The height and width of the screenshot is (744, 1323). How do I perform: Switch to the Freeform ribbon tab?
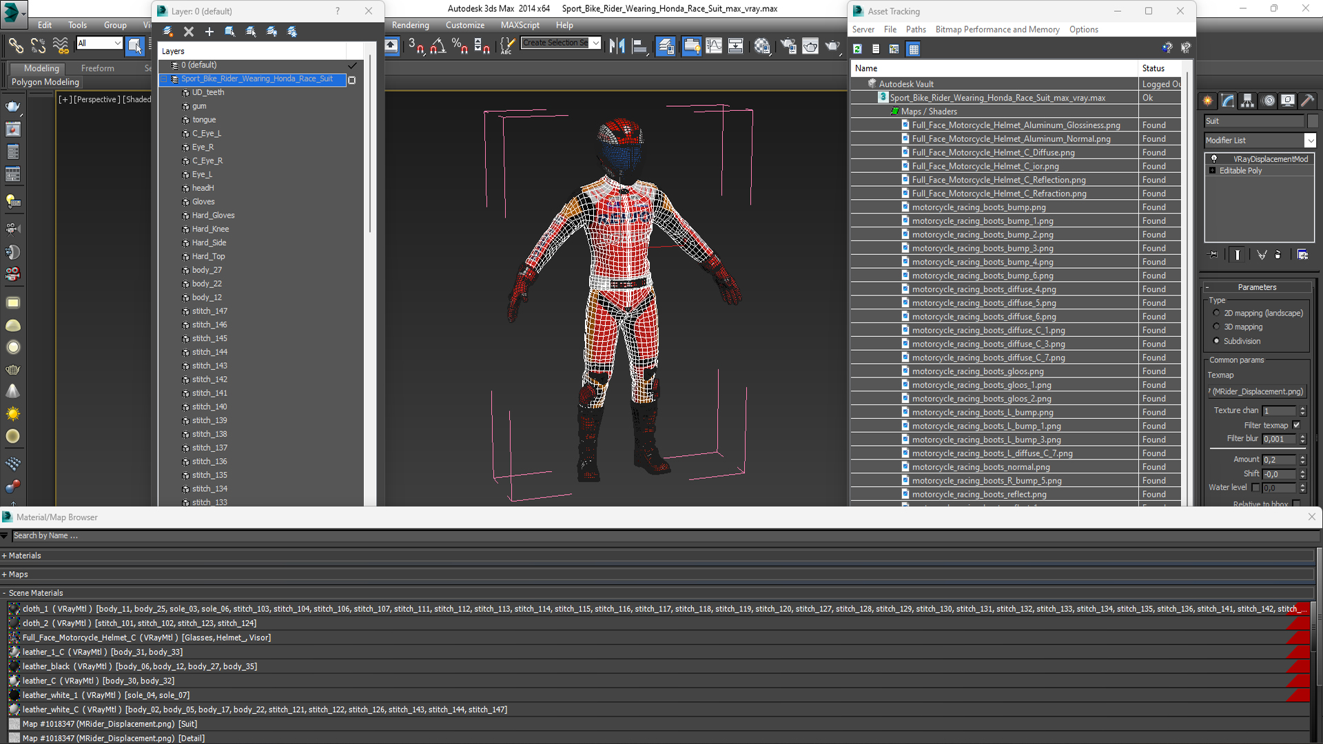[x=98, y=68]
